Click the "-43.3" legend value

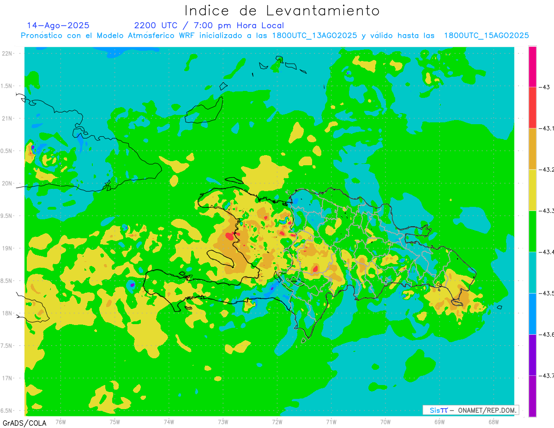point(546,211)
